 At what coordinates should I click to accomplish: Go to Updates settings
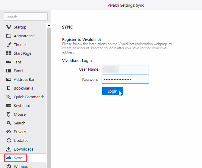23,141
